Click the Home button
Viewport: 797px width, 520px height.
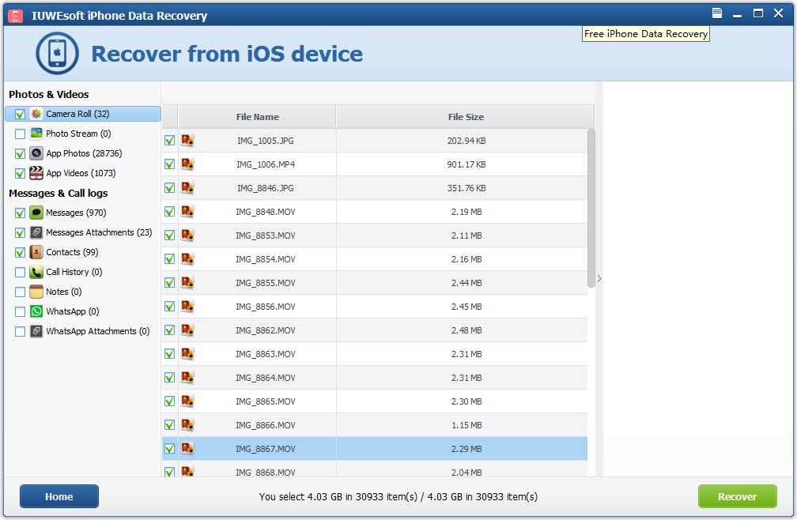[59, 496]
